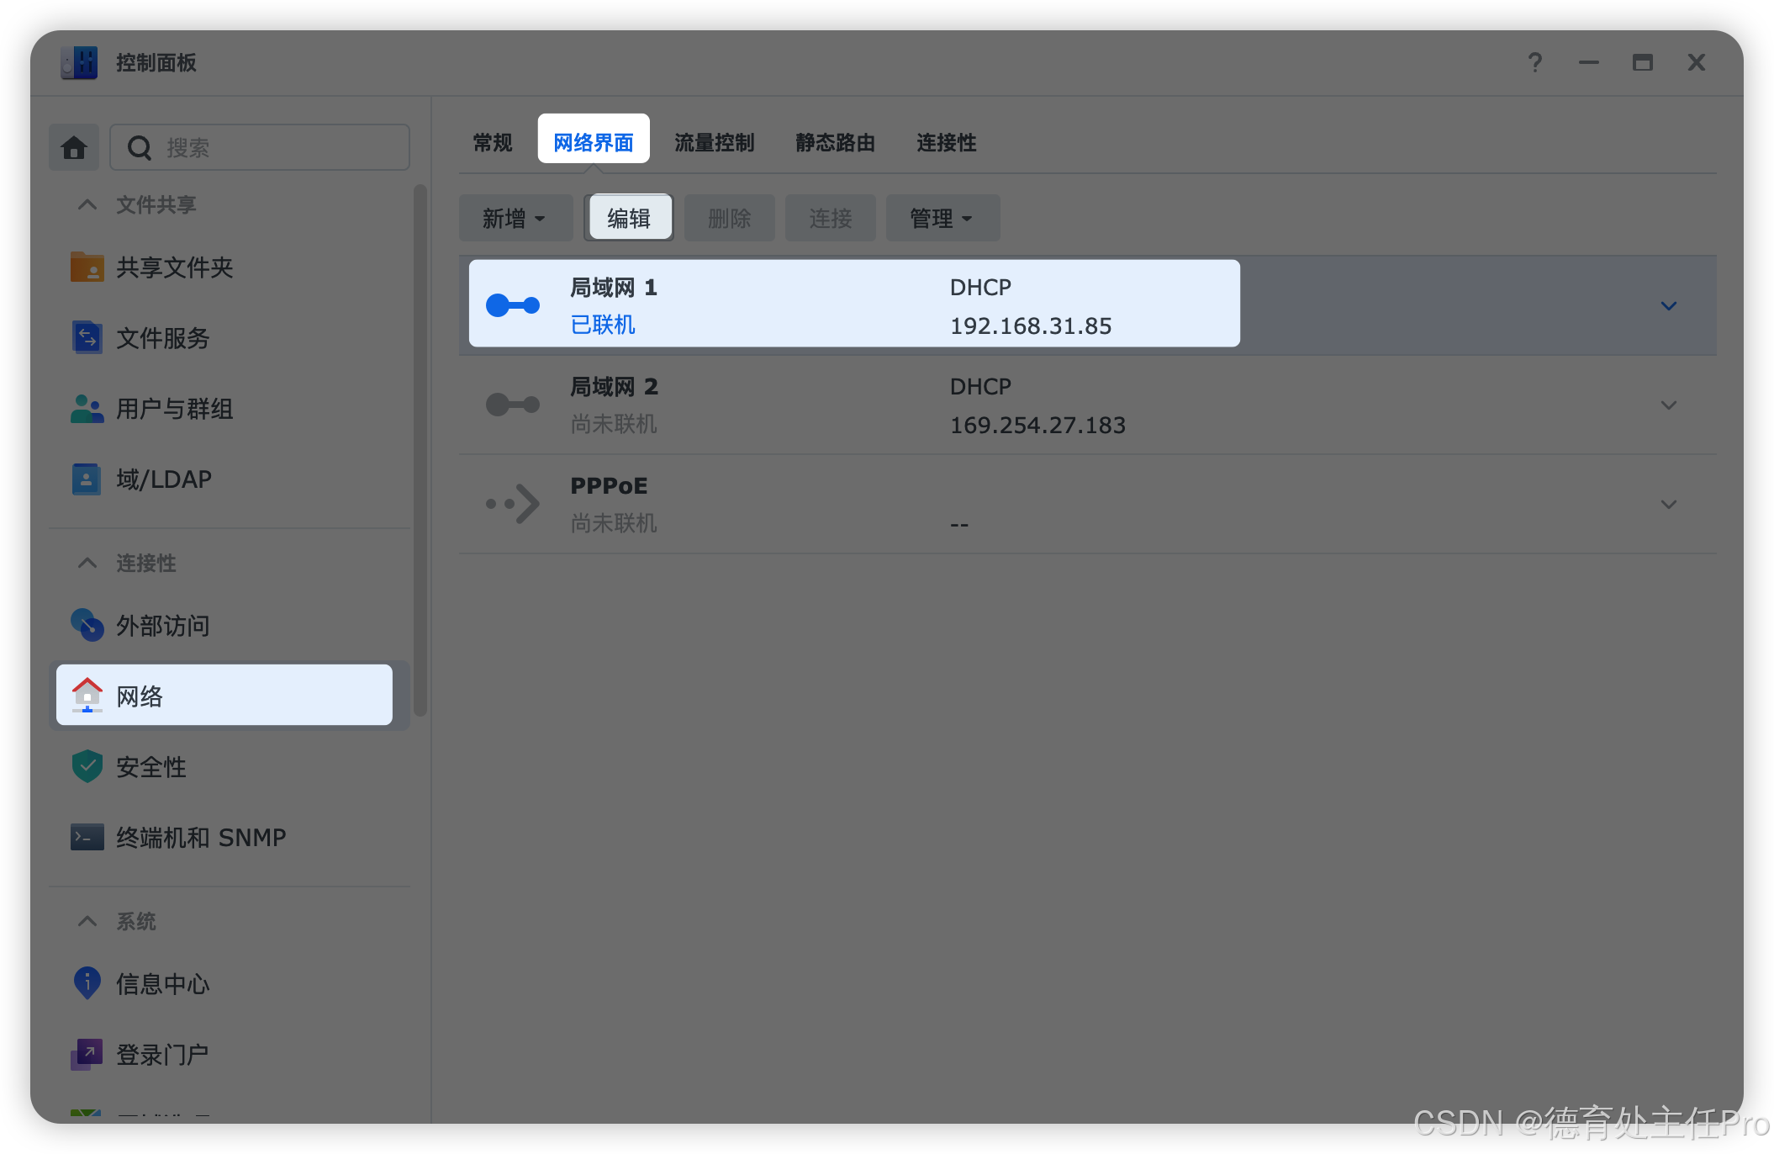Open Shared Folder (共享文件夹) icon
Screen dimensions: 1774x1154
[87, 267]
